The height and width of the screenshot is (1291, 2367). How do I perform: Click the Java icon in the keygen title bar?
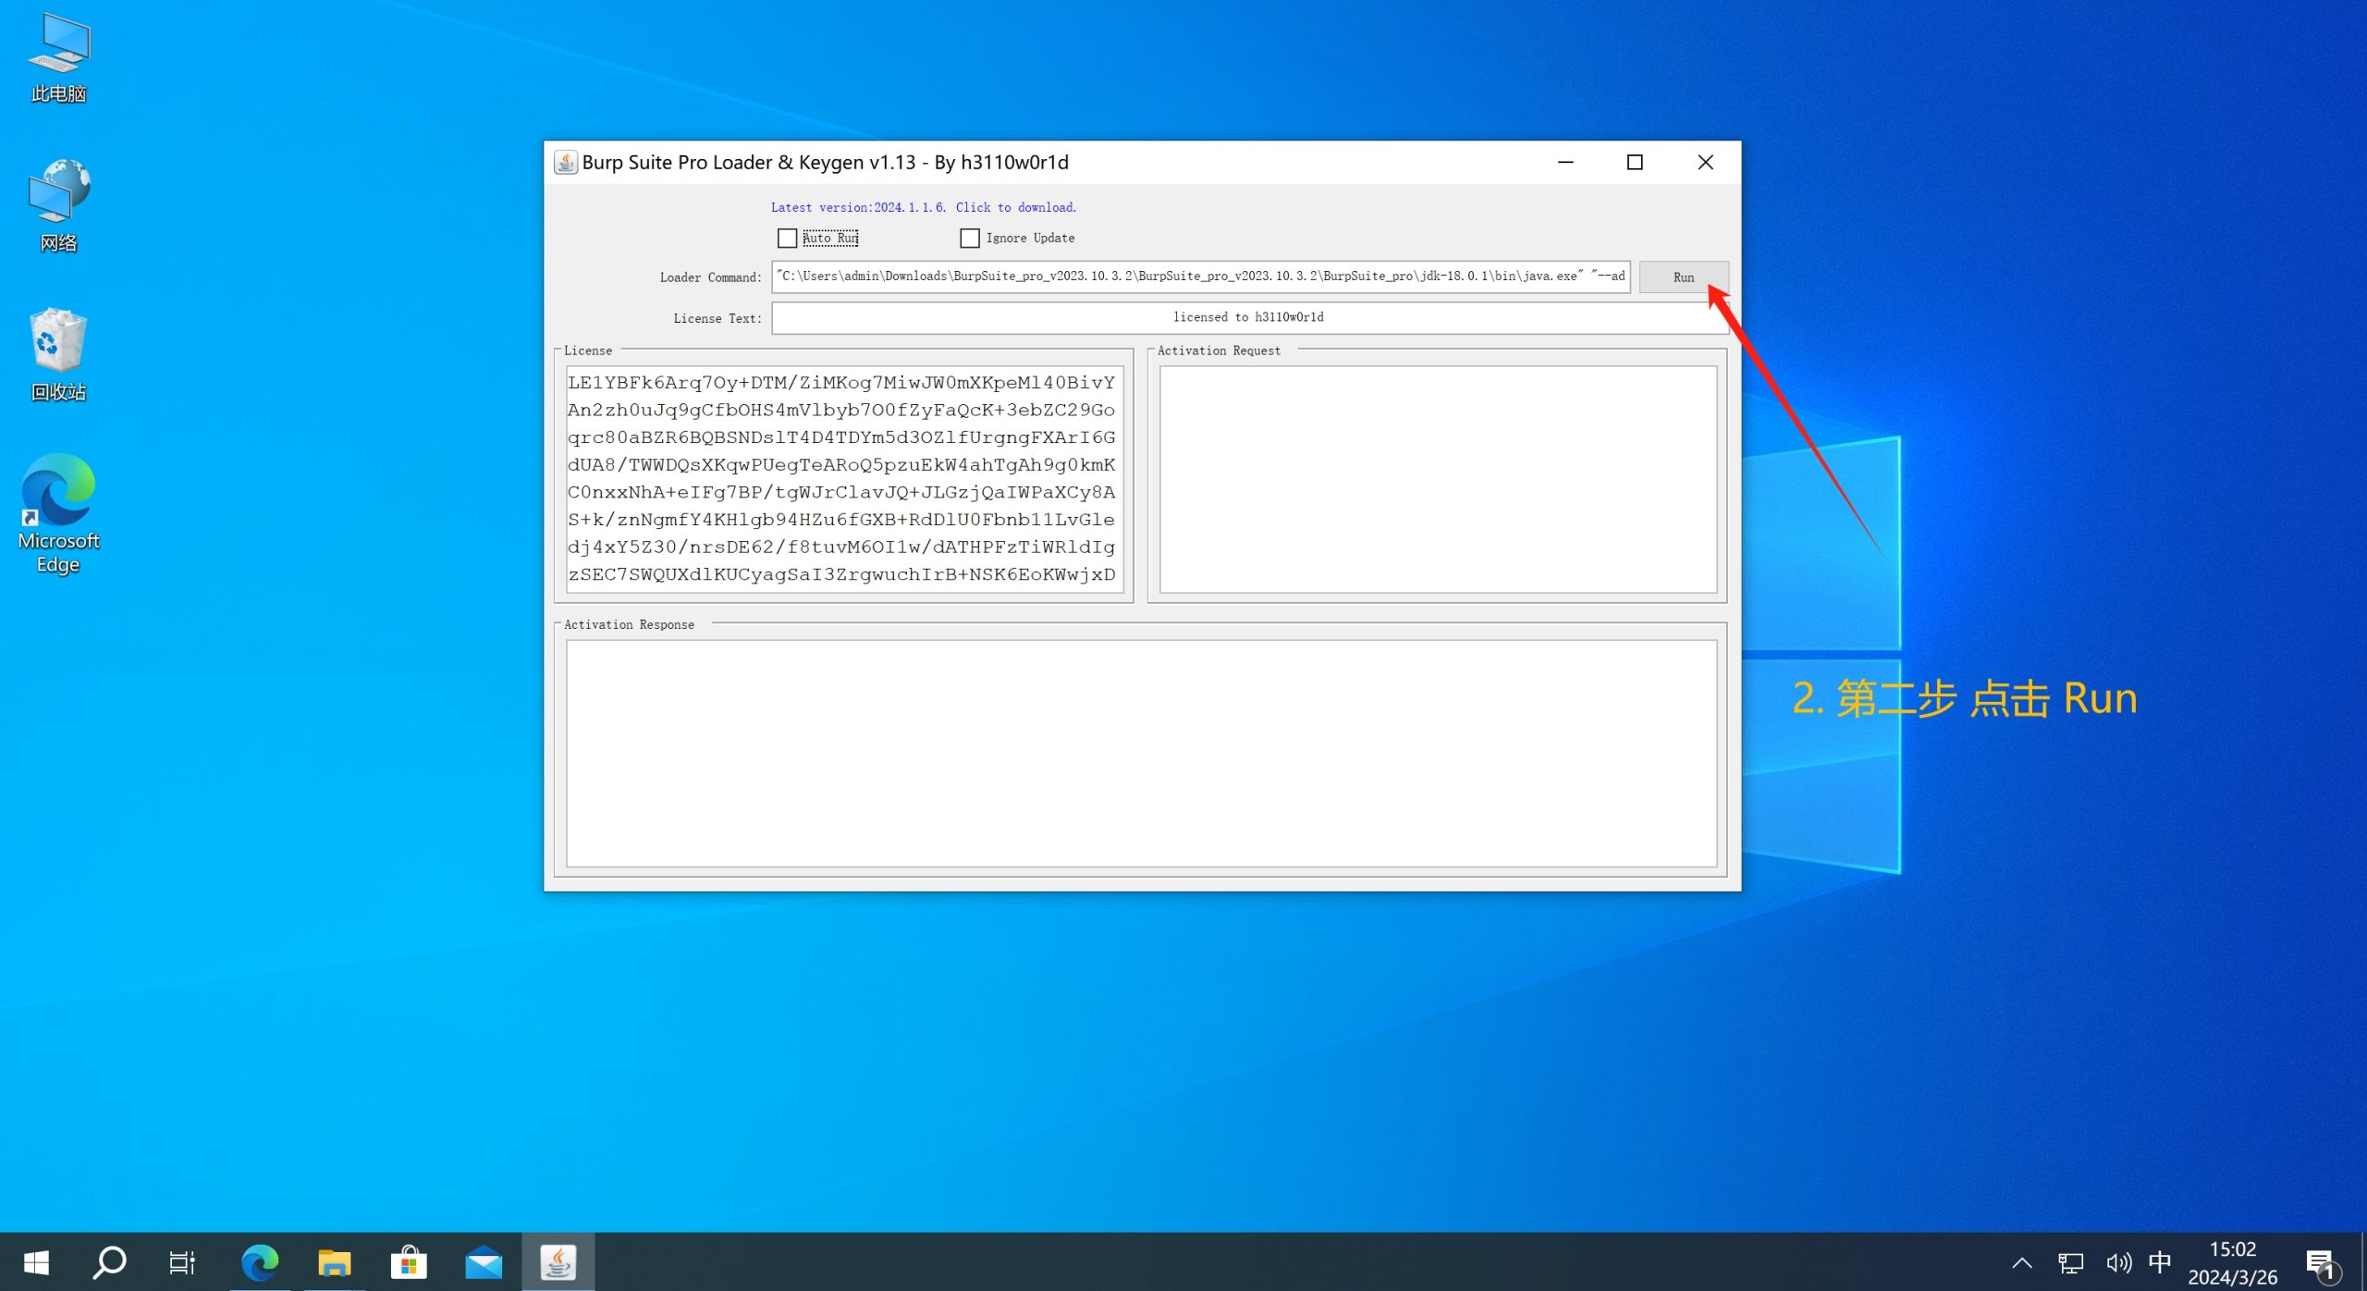pos(566,163)
